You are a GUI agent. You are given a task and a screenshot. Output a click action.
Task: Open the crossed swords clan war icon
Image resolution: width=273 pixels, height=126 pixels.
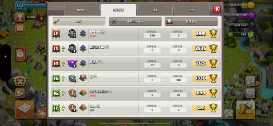point(20,81)
